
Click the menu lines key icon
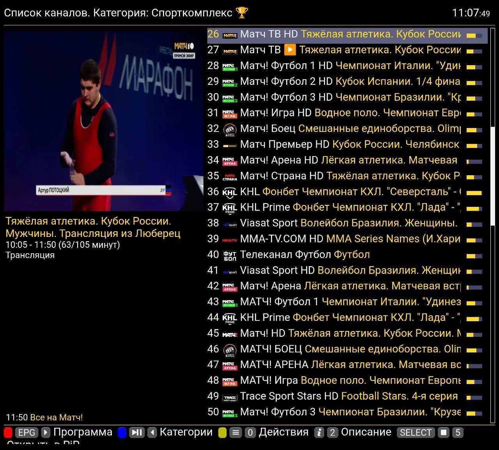click(x=235, y=432)
